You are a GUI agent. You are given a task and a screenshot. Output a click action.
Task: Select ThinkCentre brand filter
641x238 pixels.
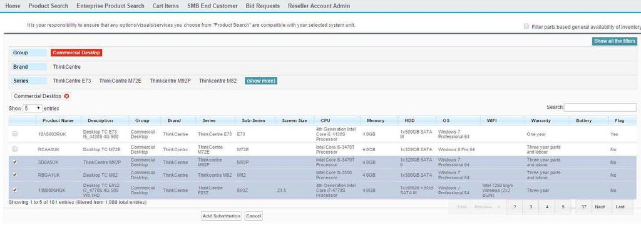[66, 67]
